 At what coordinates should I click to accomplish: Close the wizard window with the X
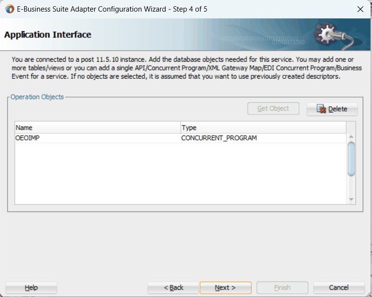(x=360, y=9)
